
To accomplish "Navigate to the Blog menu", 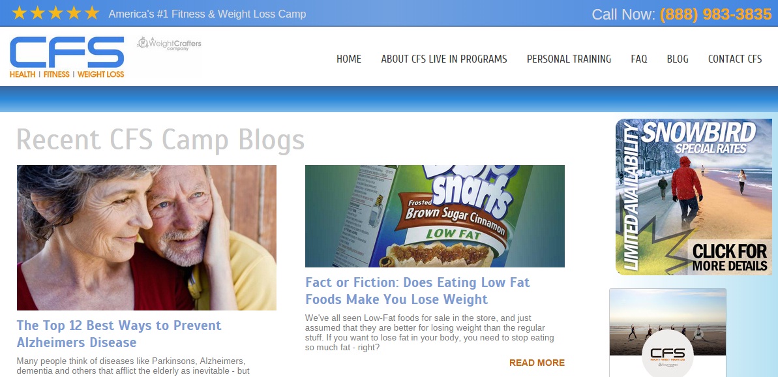I will pyautogui.click(x=678, y=59).
